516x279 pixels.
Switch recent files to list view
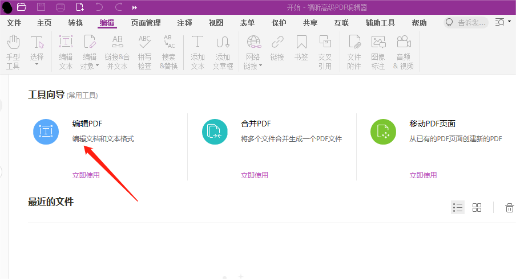click(458, 207)
